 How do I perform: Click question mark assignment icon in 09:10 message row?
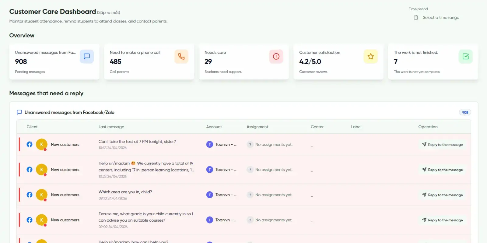click(250, 195)
